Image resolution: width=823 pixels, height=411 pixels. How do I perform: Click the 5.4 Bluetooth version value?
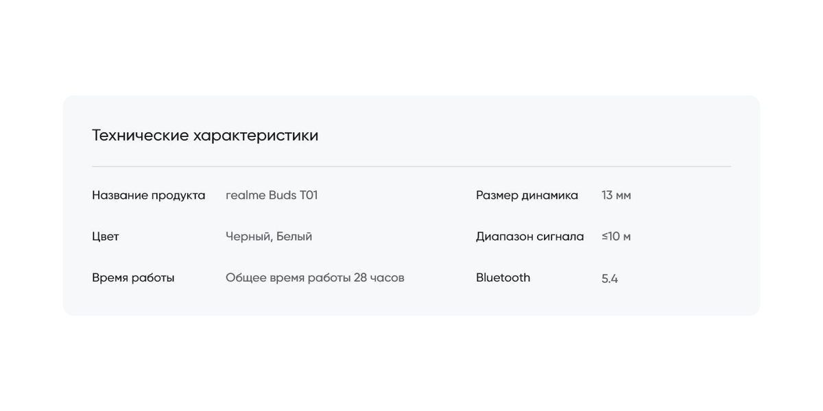pyautogui.click(x=610, y=278)
